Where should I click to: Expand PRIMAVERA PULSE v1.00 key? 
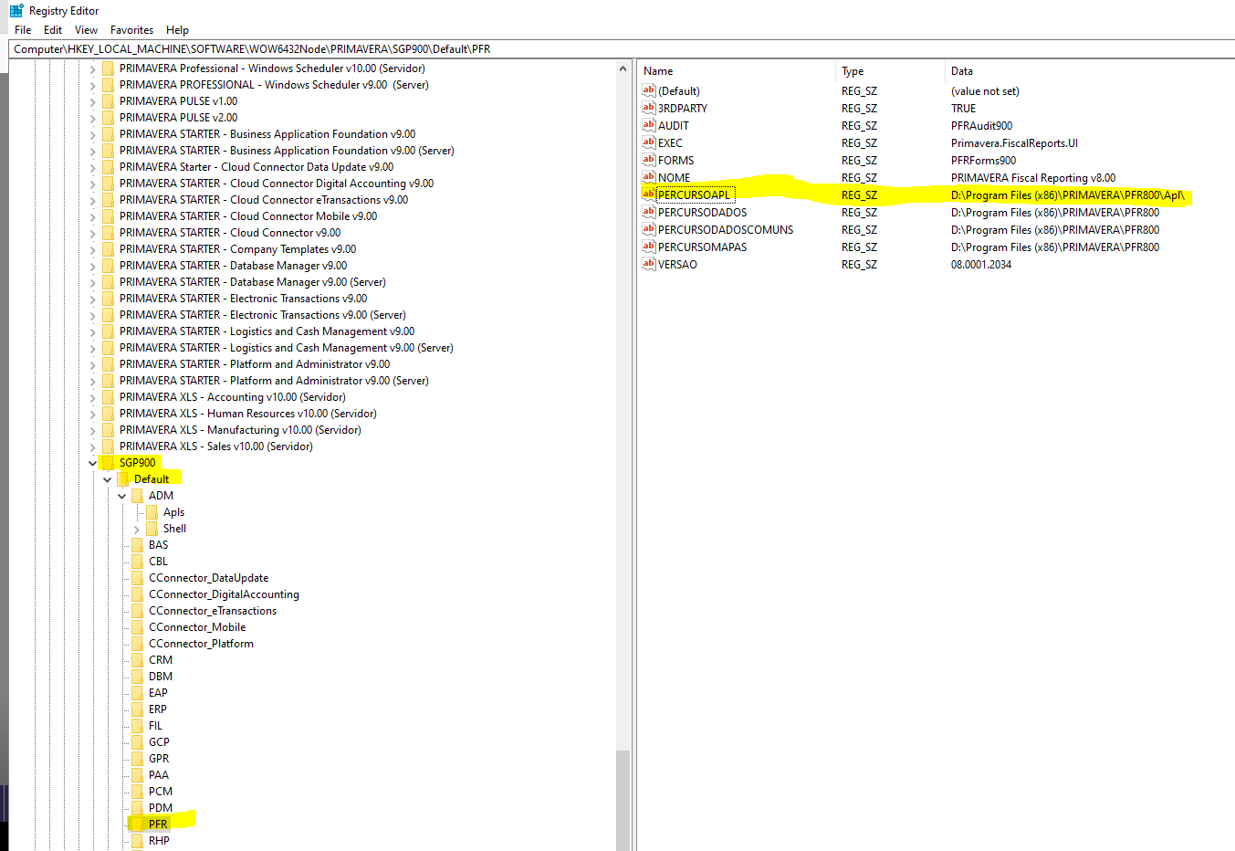[92, 101]
